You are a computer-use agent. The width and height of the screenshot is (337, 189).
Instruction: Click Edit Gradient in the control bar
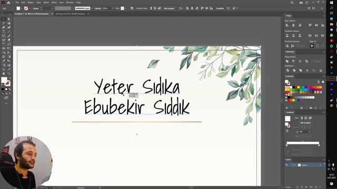(169, 8)
